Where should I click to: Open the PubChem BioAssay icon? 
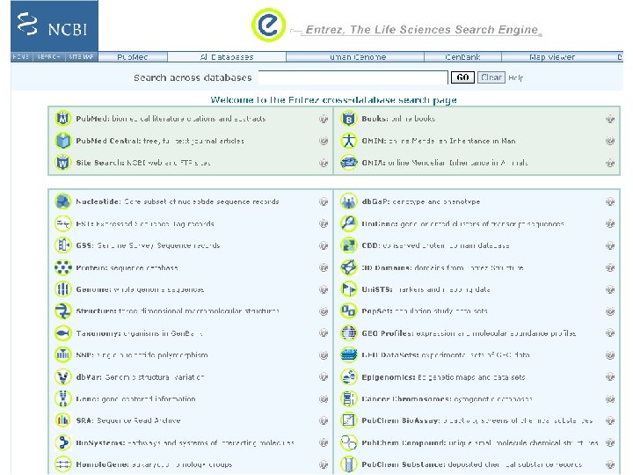[x=349, y=420]
